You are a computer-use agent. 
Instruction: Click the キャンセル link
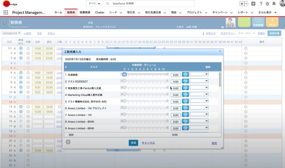(x=148, y=143)
